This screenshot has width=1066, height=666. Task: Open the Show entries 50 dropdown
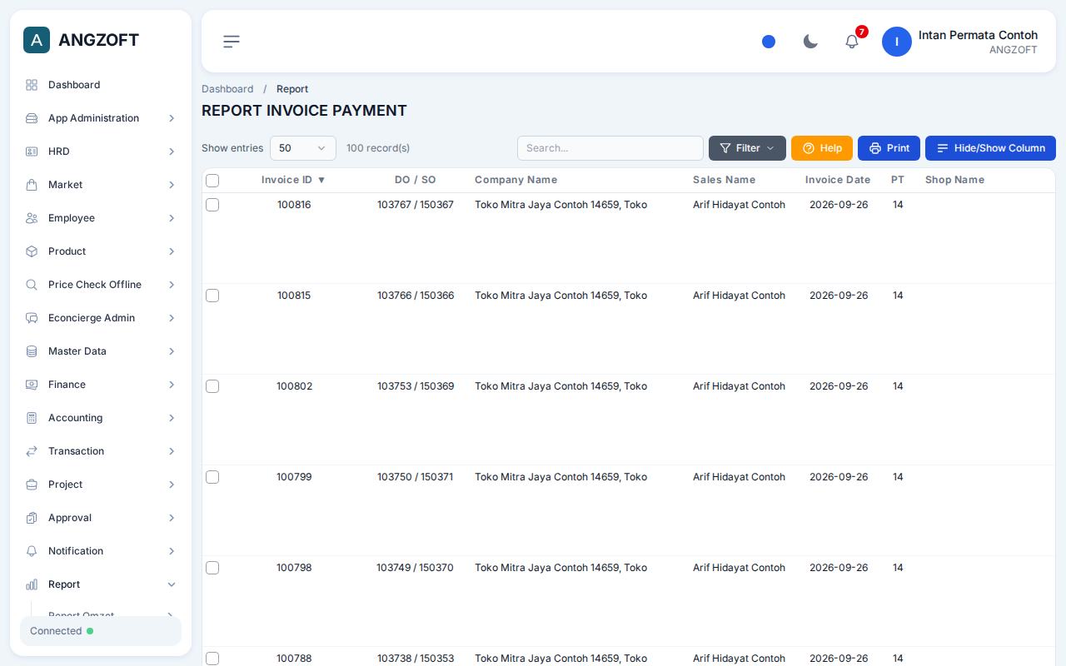303,148
